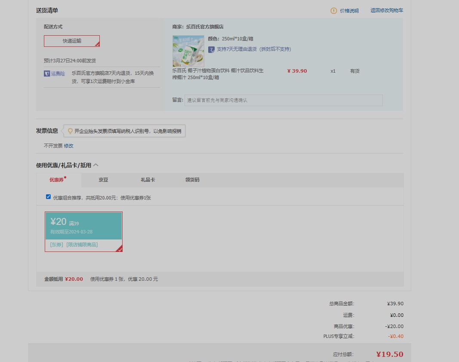
Task: Uncheck the 优惠组合推荐 checkbox
Action: point(48,197)
